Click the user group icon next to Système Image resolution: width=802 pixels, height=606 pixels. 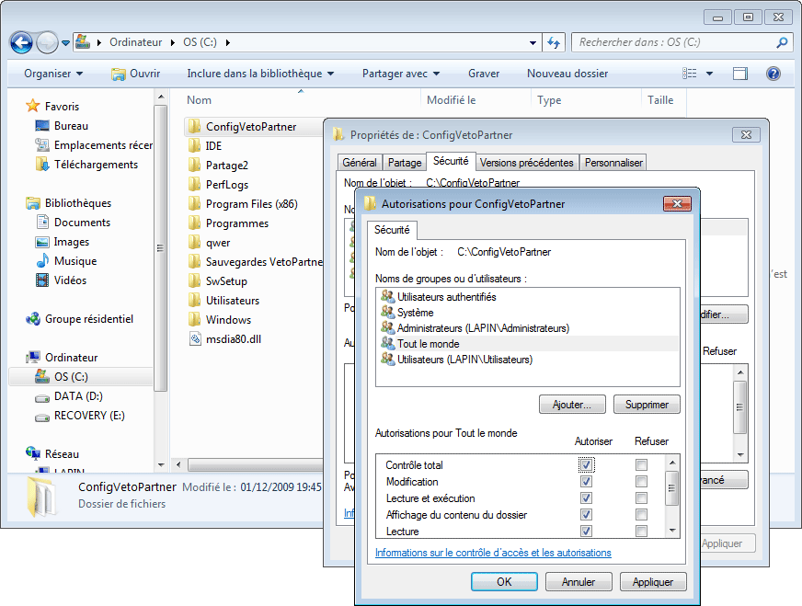tap(388, 312)
